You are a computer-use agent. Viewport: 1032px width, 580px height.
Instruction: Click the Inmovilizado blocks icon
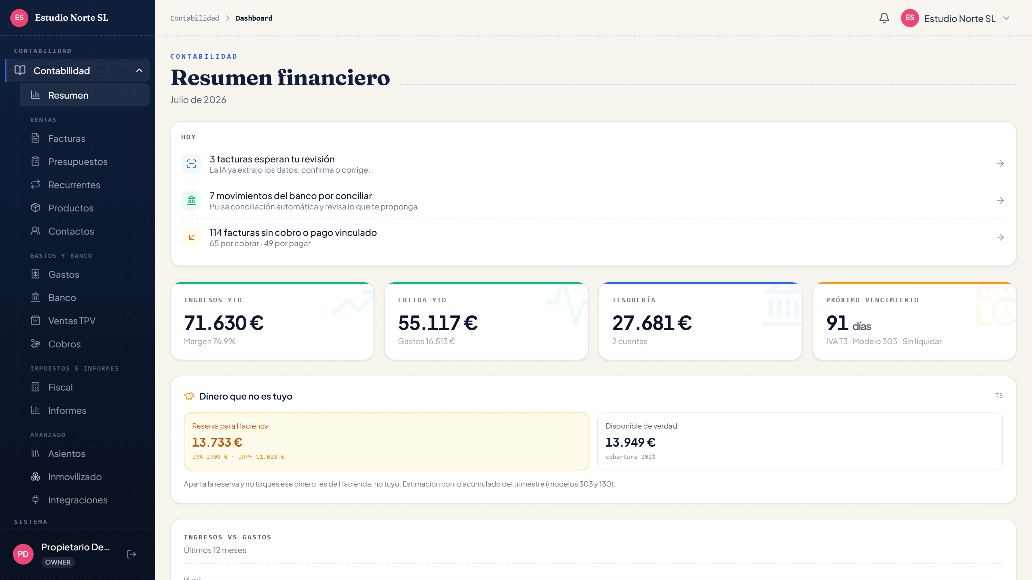36,477
